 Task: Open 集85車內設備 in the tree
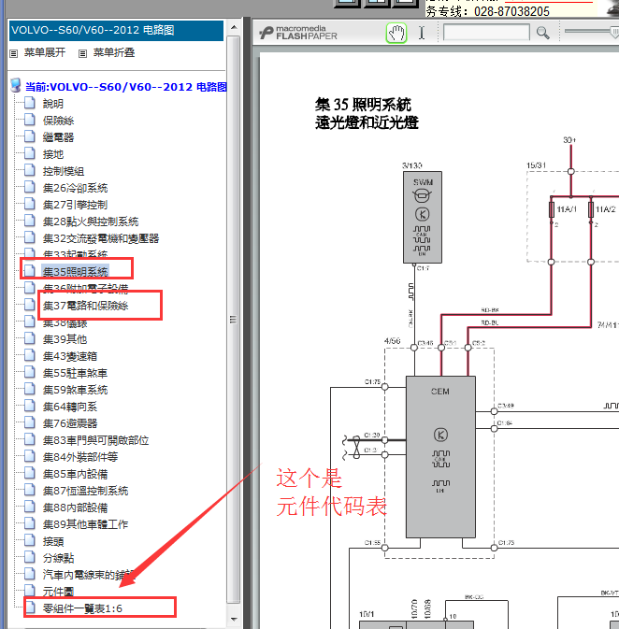(x=75, y=474)
